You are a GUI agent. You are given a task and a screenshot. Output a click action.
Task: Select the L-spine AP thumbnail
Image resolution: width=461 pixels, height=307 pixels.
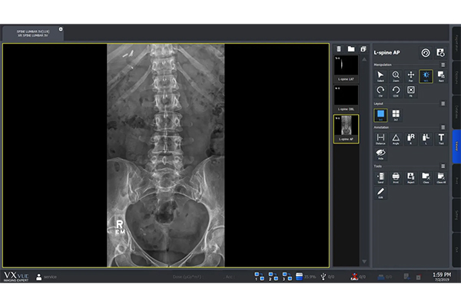point(346,129)
